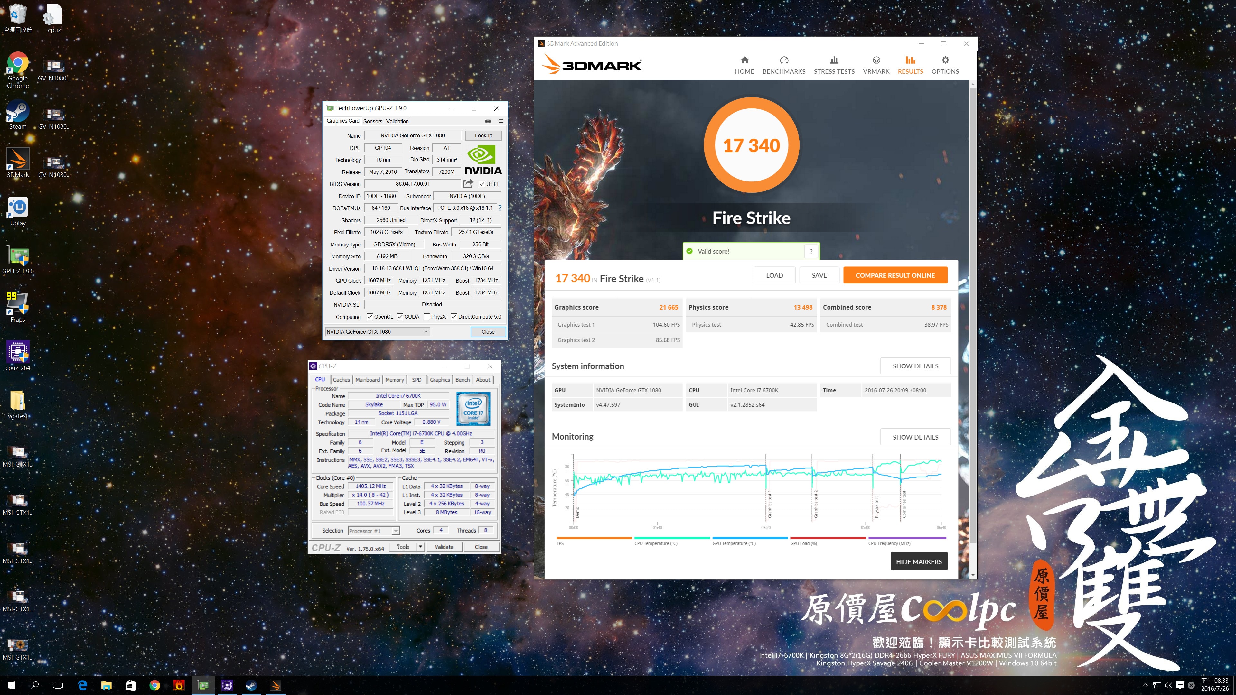The width and height of the screenshot is (1236, 695).
Task: Open the vgatest folder on the desktop
Action: pyautogui.click(x=18, y=404)
